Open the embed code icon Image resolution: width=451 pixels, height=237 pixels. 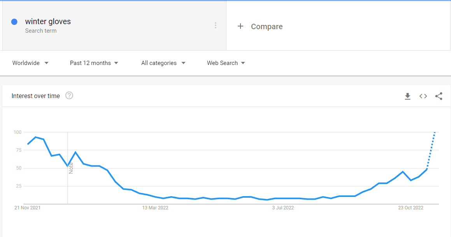(x=423, y=96)
